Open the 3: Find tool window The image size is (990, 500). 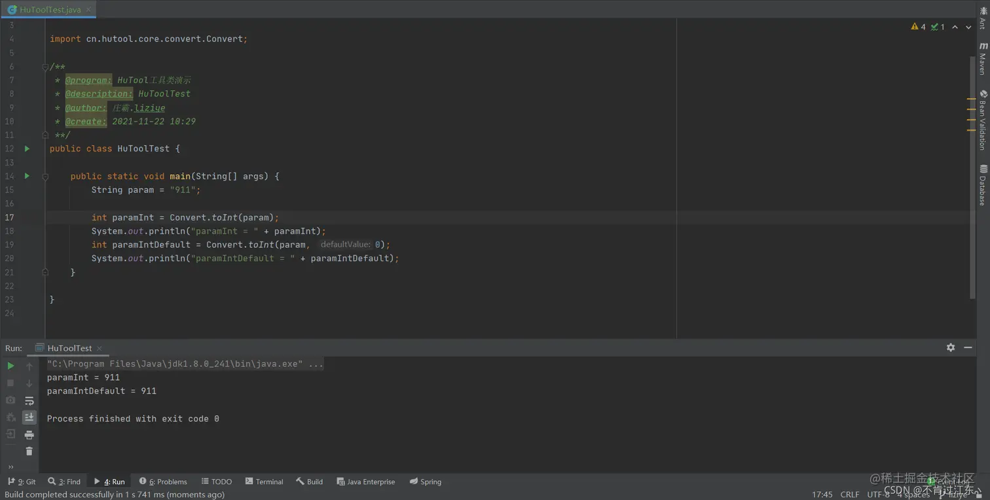[64, 482]
